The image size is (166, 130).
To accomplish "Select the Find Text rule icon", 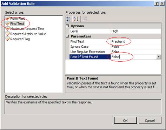I will (8, 23).
